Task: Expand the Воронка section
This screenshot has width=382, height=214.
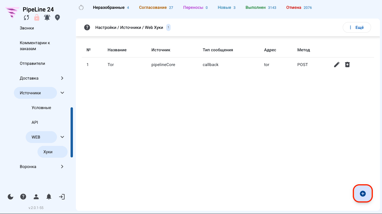Action: (62, 167)
